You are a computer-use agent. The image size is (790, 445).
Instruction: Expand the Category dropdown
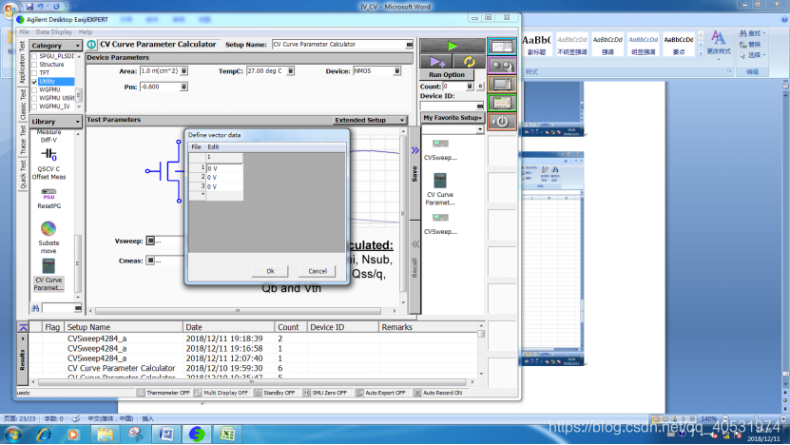point(78,46)
